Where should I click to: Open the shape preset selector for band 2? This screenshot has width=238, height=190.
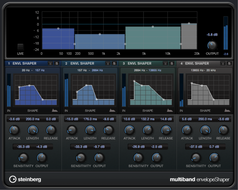coord(112,110)
